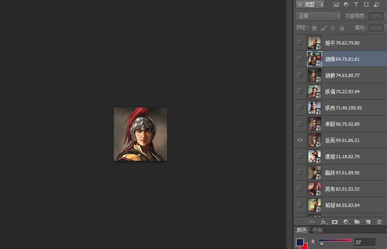
Task: Show the 虞姬 layer visibility box
Action: (x=300, y=156)
